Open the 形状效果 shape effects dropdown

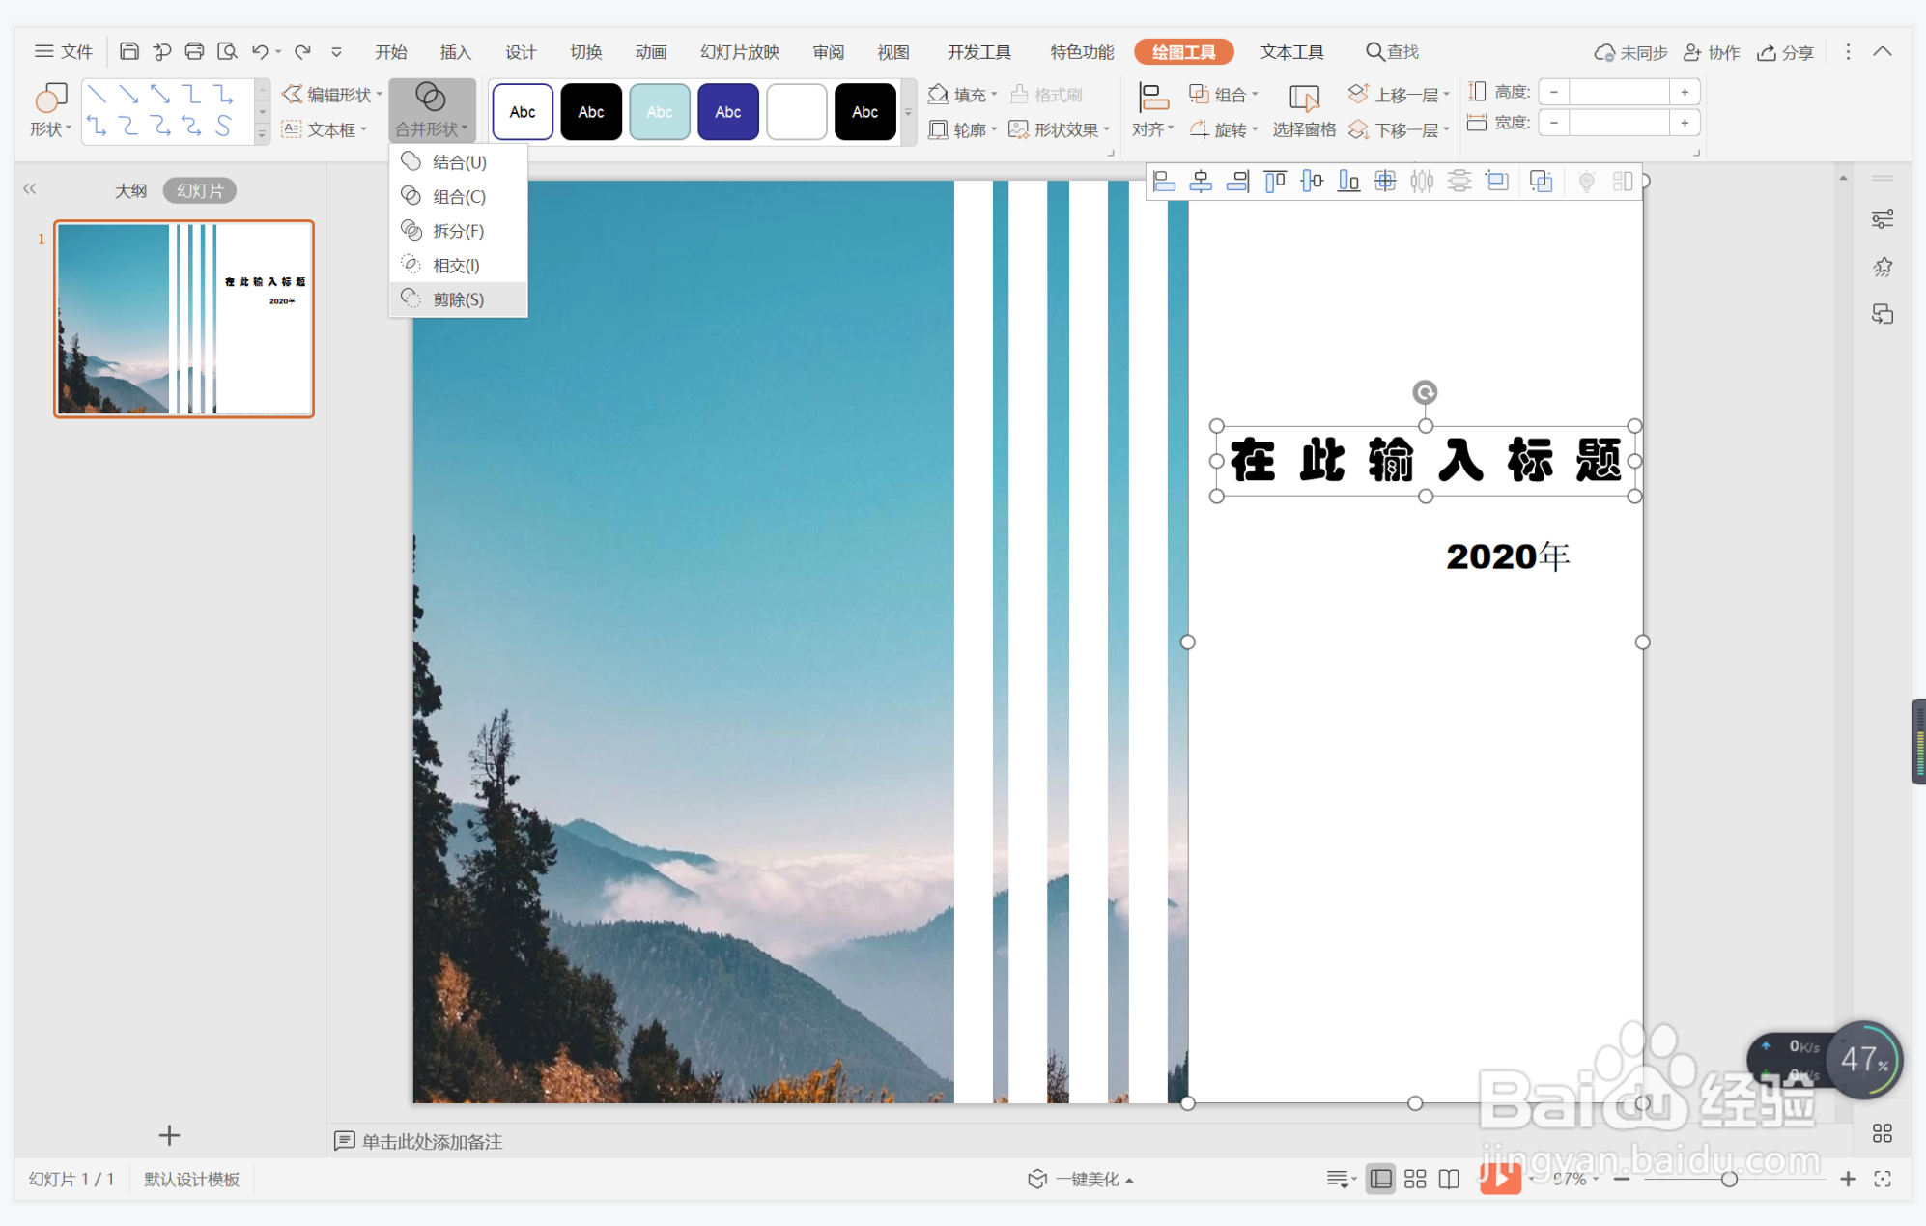pos(1060,129)
